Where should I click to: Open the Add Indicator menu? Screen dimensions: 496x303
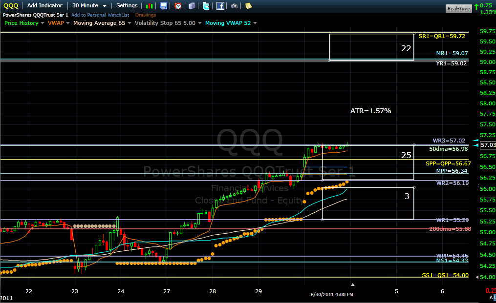[44, 5]
